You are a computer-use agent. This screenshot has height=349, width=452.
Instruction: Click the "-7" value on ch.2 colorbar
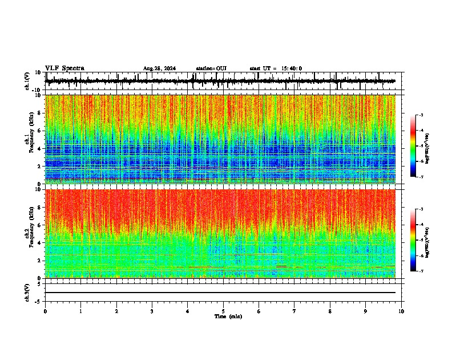click(421, 271)
